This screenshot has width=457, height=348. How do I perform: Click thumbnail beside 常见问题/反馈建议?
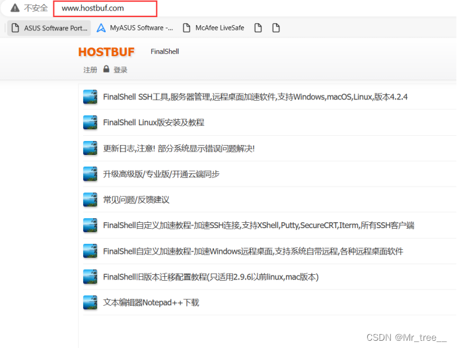tap(90, 200)
